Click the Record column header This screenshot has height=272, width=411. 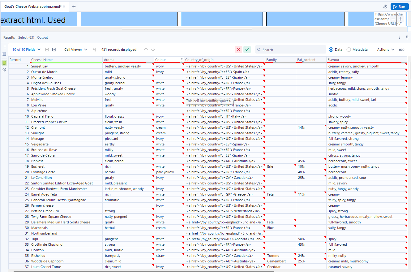(x=19, y=60)
